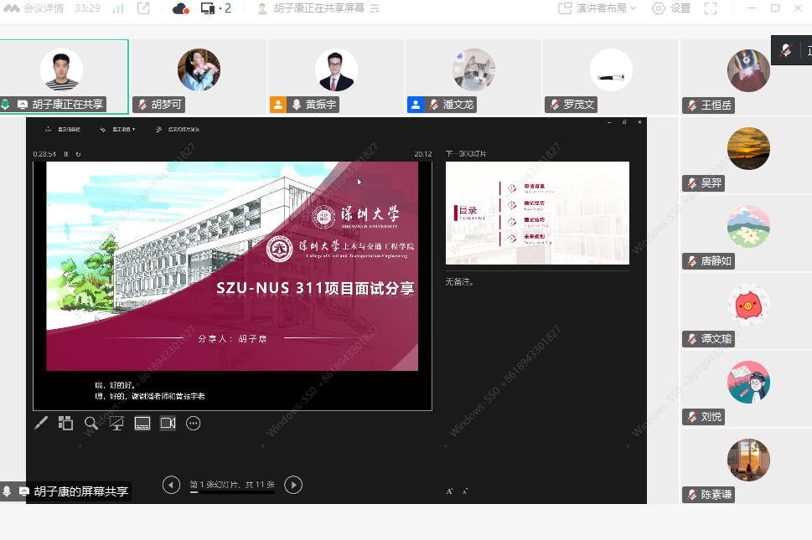This screenshot has width=812, height=540.
Task: Open the sharing list icon beside 胡子康正在共享屏幕
Action: (375, 8)
